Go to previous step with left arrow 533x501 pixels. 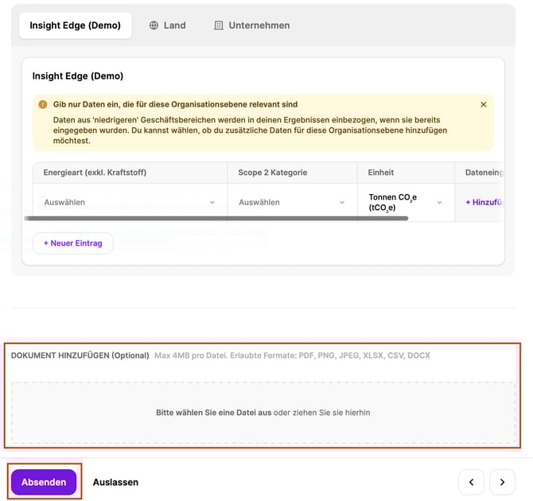tap(471, 482)
